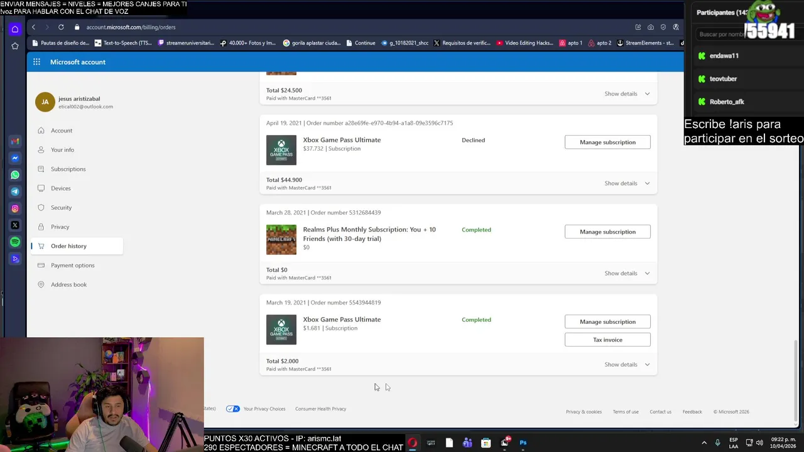This screenshot has width=804, height=452.
Task: Click the Xbox Game Pass image in the April 19 order
Action: tap(281, 150)
